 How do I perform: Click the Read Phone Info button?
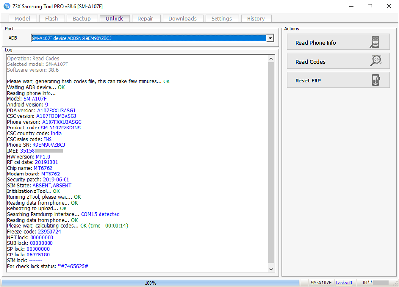coord(338,42)
